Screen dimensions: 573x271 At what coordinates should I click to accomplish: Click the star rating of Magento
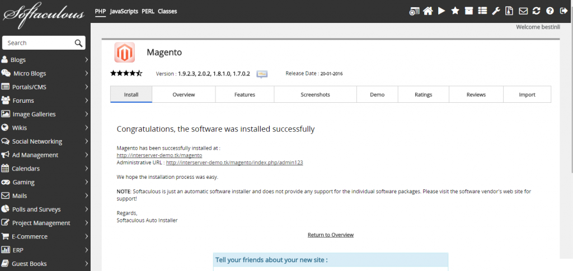click(126, 73)
